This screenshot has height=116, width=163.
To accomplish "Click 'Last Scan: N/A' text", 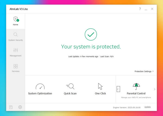I will tap(107, 57).
